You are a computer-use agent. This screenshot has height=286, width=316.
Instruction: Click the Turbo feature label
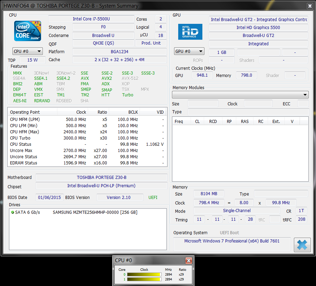click(x=127, y=95)
